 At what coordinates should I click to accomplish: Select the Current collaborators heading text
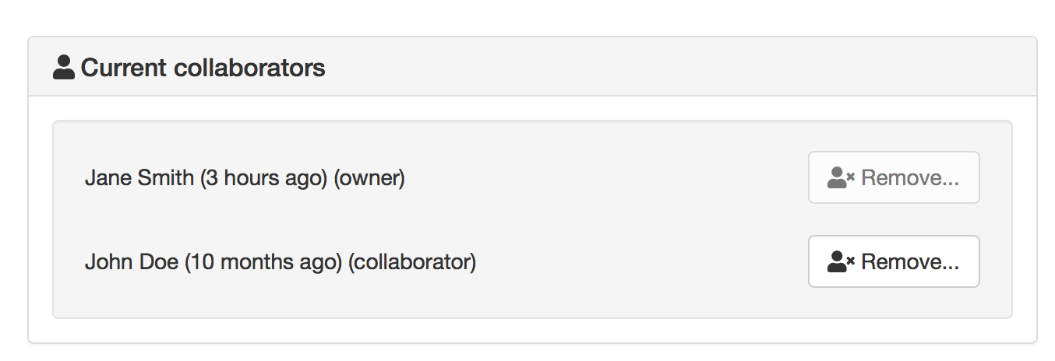203,68
